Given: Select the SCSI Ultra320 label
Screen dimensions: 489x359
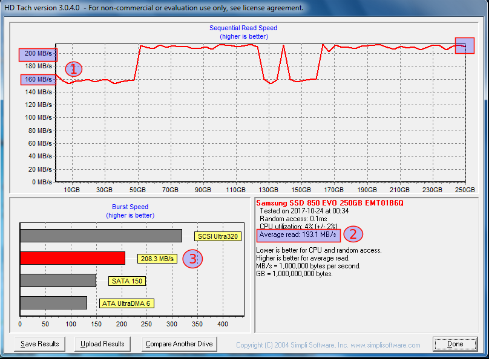Looking at the screenshot, I should coord(216,236).
